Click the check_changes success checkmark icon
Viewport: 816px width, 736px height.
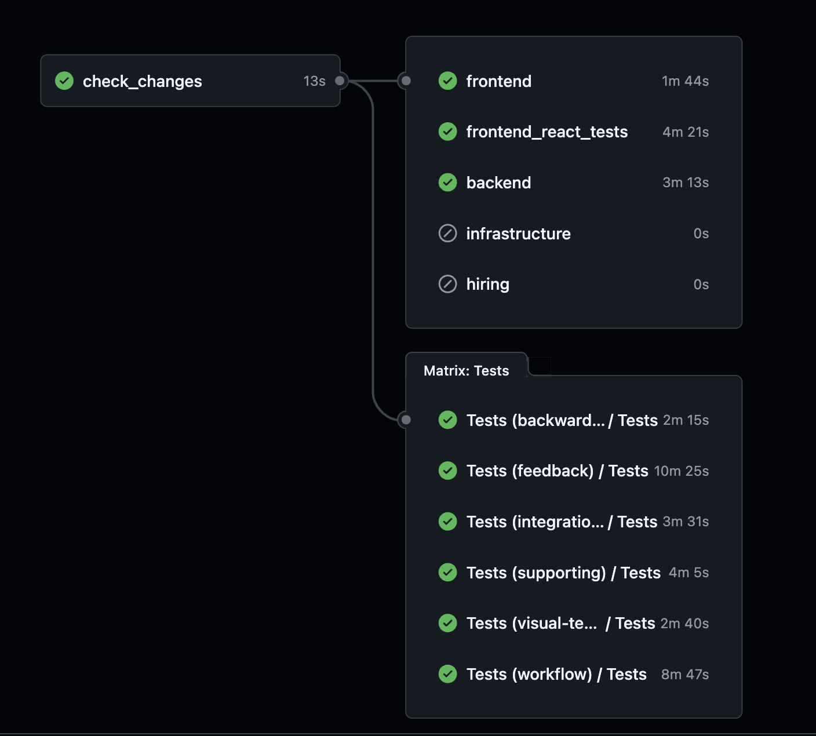tap(64, 81)
